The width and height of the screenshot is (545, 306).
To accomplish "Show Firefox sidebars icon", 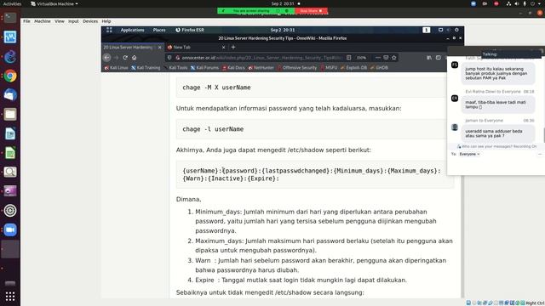I will (x=439, y=58).
